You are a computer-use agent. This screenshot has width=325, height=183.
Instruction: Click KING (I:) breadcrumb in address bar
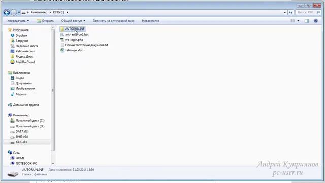pyautogui.click(x=58, y=12)
